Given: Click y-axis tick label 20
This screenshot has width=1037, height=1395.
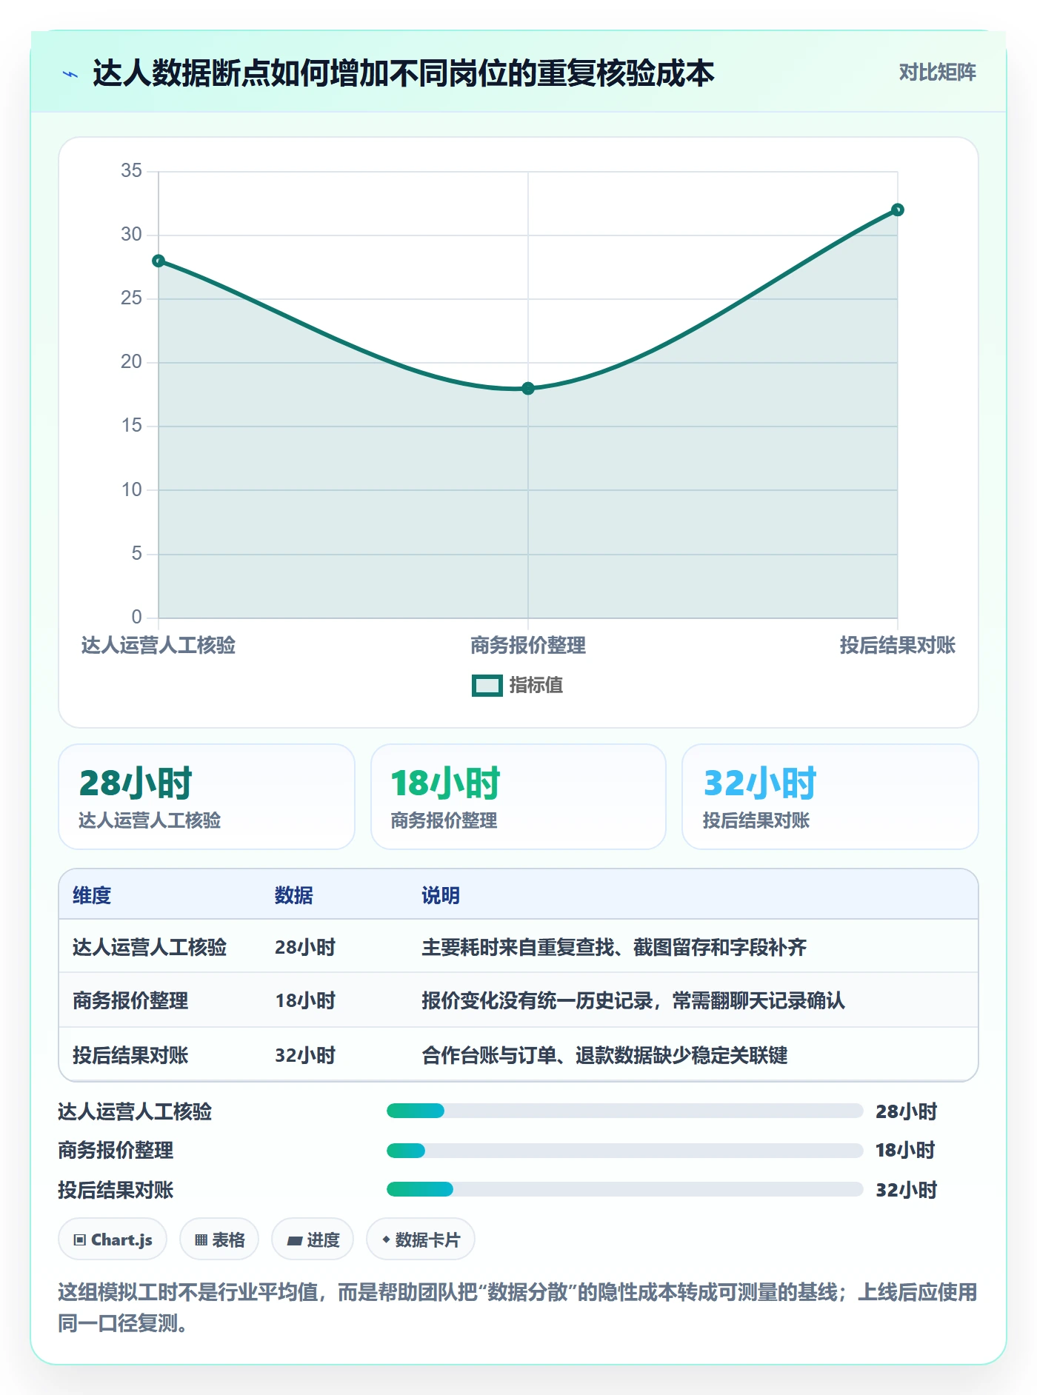Looking at the screenshot, I should pos(131,362).
